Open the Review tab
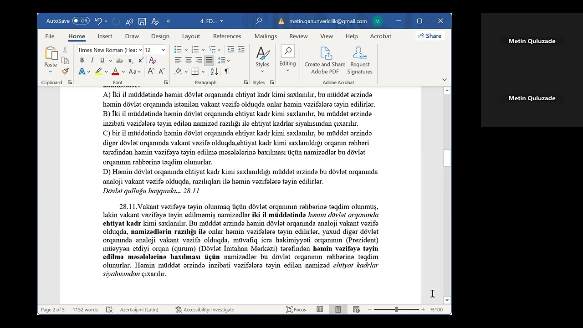This screenshot has height=328, width=583. click(x=298, y=36)
